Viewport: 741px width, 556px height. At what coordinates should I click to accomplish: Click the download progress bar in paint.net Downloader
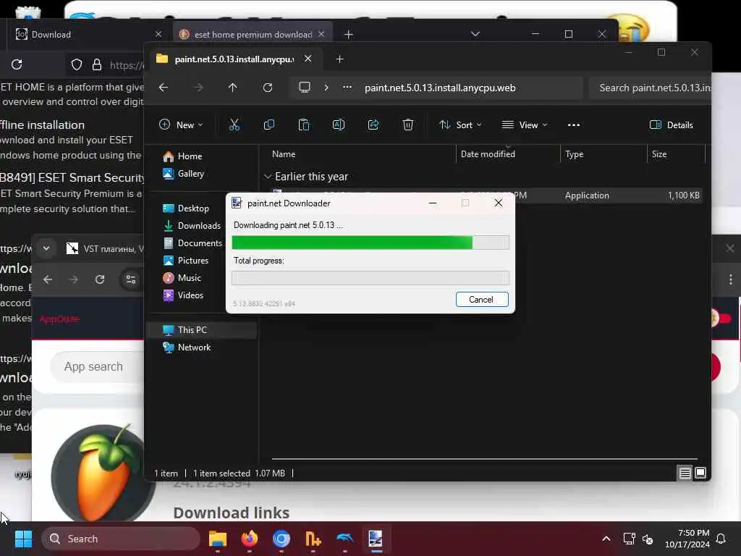pos(370,243)
